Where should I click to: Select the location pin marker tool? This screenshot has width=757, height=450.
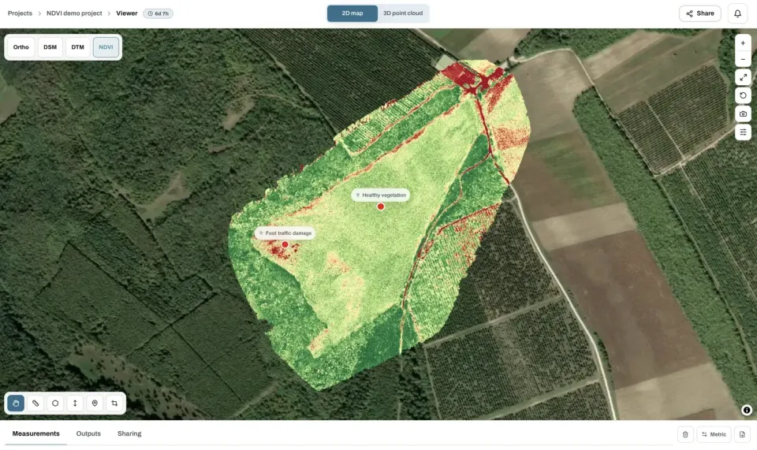[95, 404]
